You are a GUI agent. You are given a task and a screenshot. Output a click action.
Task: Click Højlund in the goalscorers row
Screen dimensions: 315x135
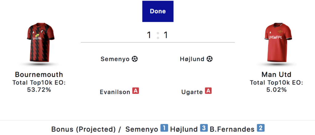click(192, 59)
